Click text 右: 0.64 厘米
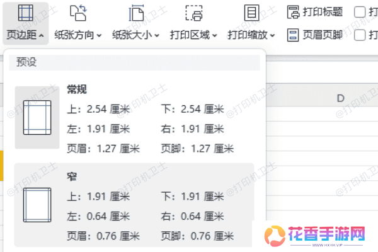This screenshot has width=378, height=252. pyautogui.click(x=193, y=216)
